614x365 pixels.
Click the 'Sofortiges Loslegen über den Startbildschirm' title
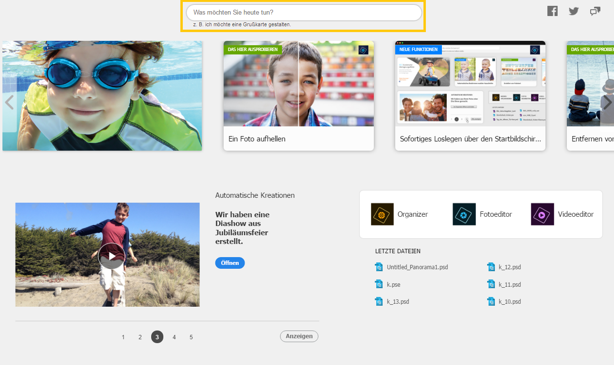pyautogui.click(x=470, y=139)
